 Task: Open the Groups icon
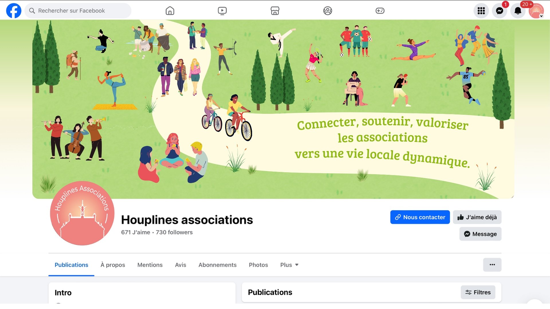(x=327, y=11)
